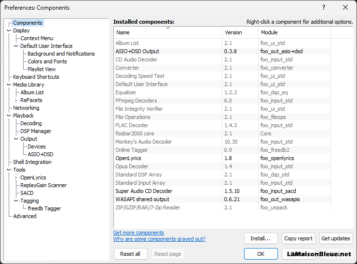The image size is (357, 264).
Task: Select ZIP/GZIP/RAR/7-Zip Reader row
Action: click(x=222, y=207)
